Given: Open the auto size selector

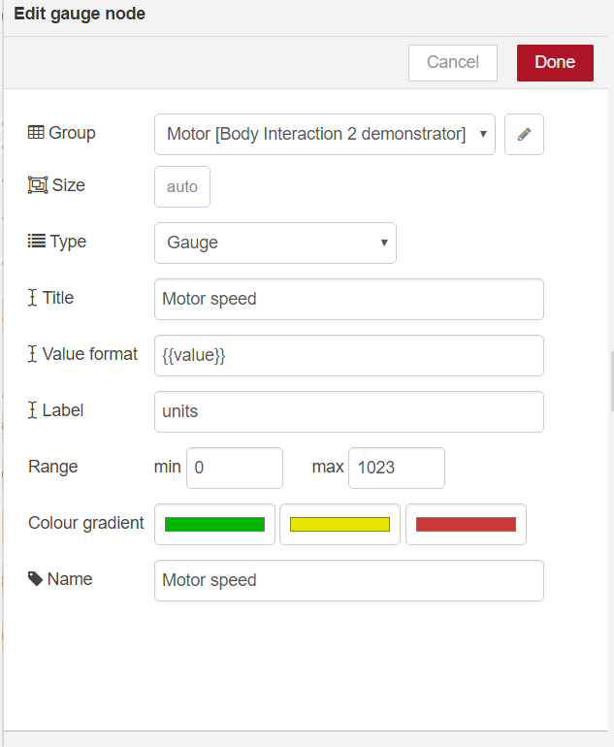Looking at the screenshot, I should tap(182, 187).
